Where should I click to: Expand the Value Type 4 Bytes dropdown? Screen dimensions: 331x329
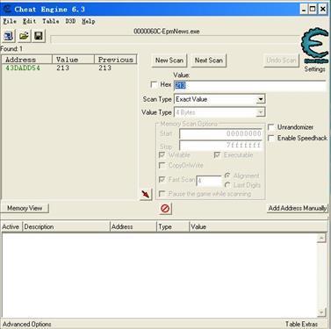coord(261,112)
